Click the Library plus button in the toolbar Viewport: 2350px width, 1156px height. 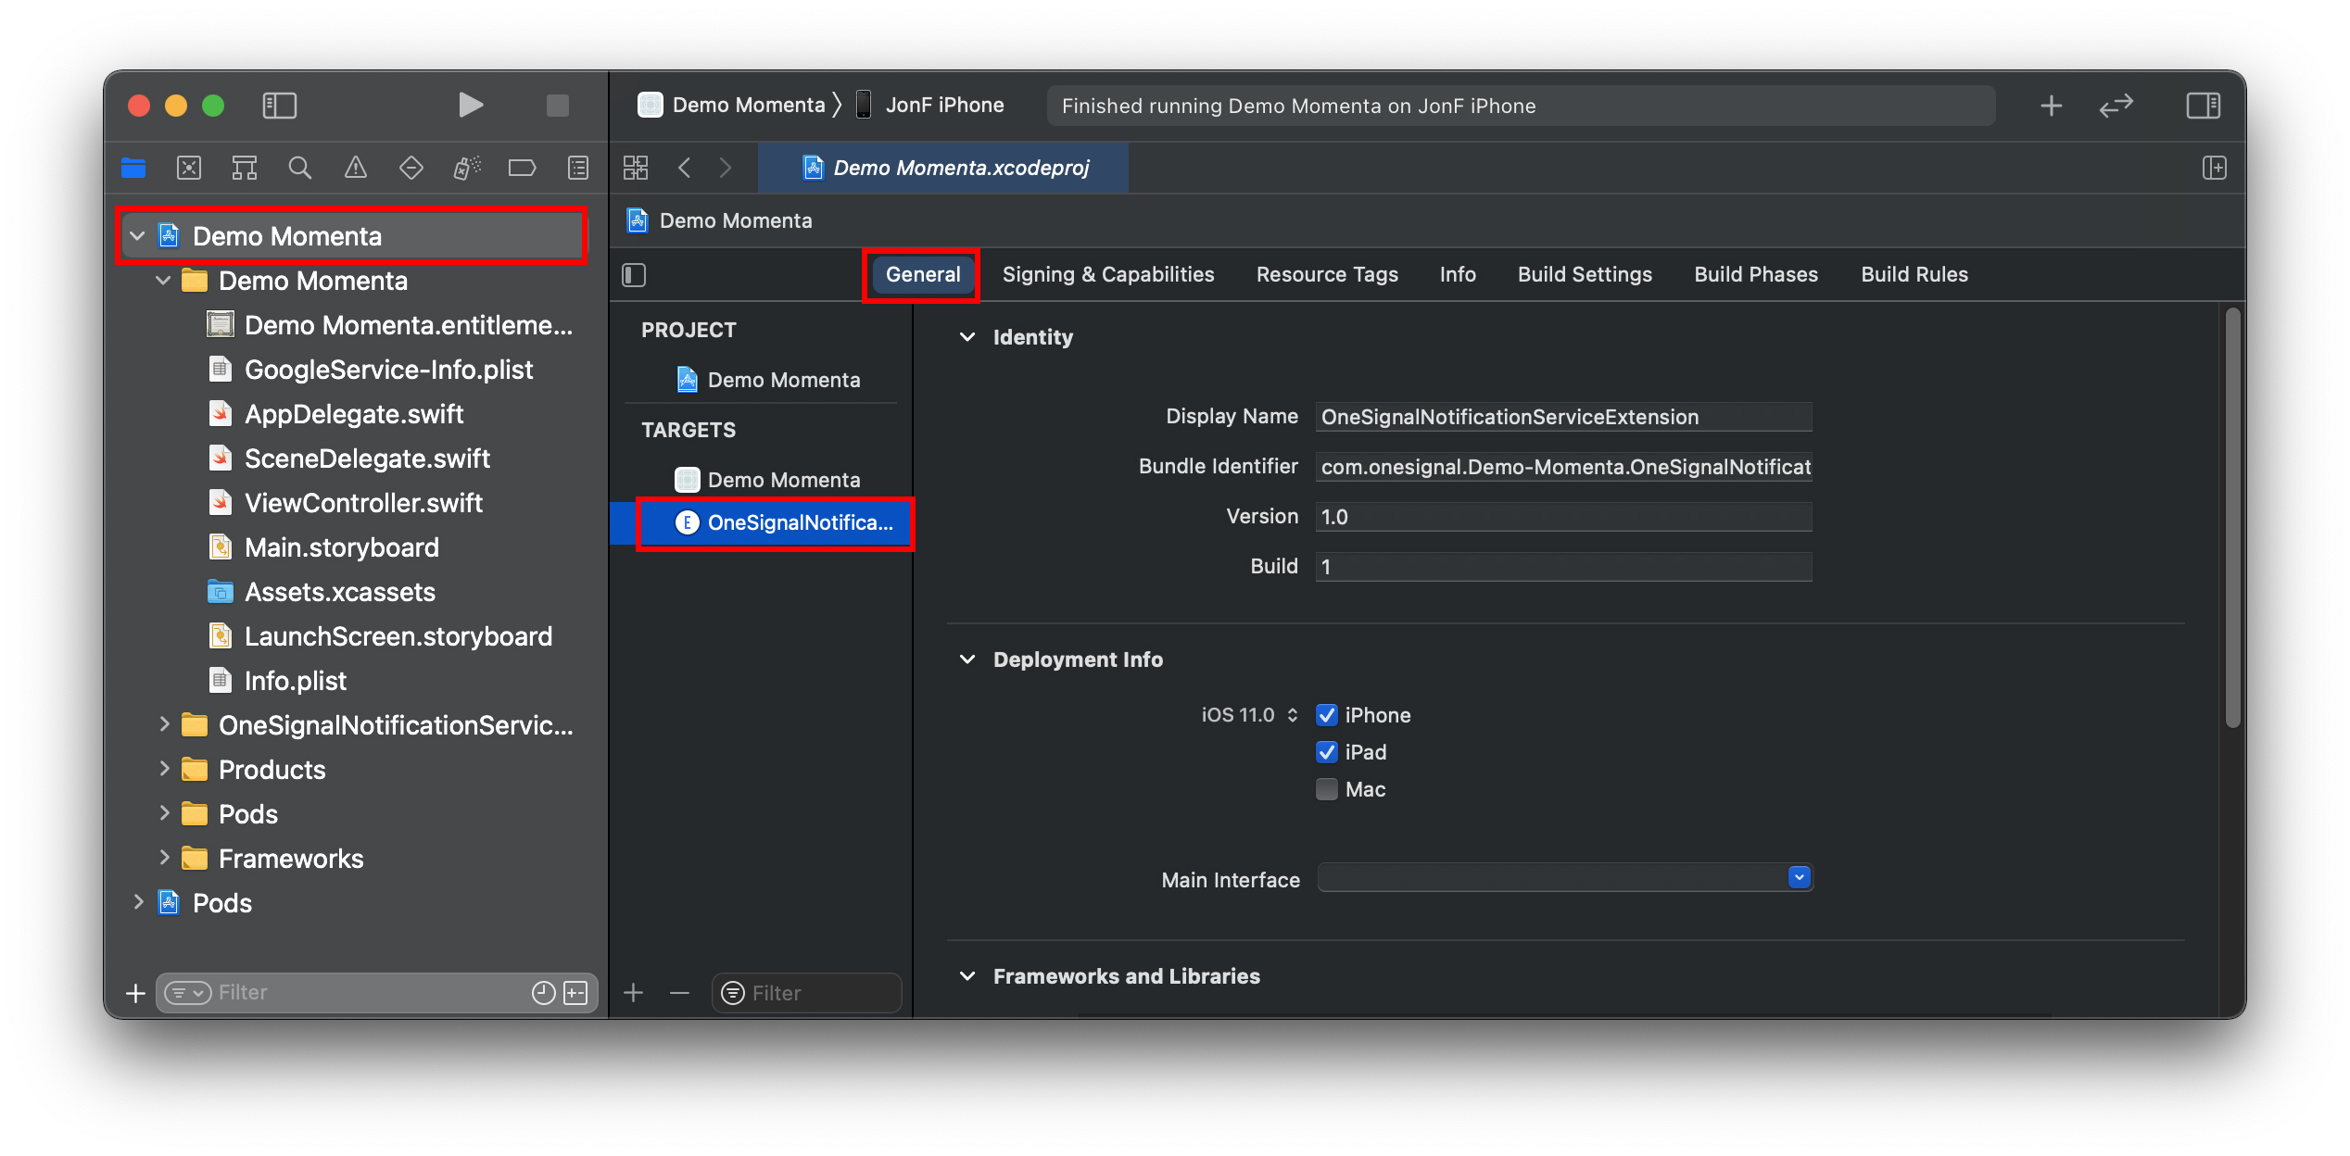(2052, 106)
